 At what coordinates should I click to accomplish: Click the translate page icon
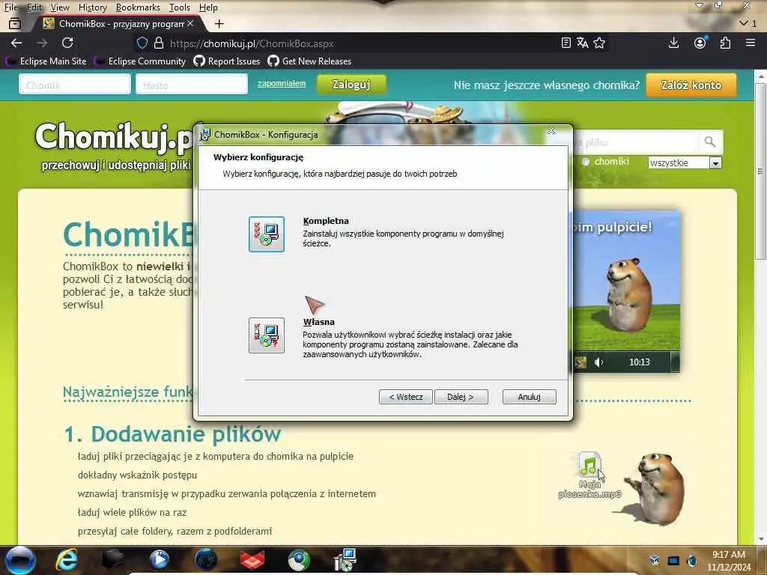point(582,43)
